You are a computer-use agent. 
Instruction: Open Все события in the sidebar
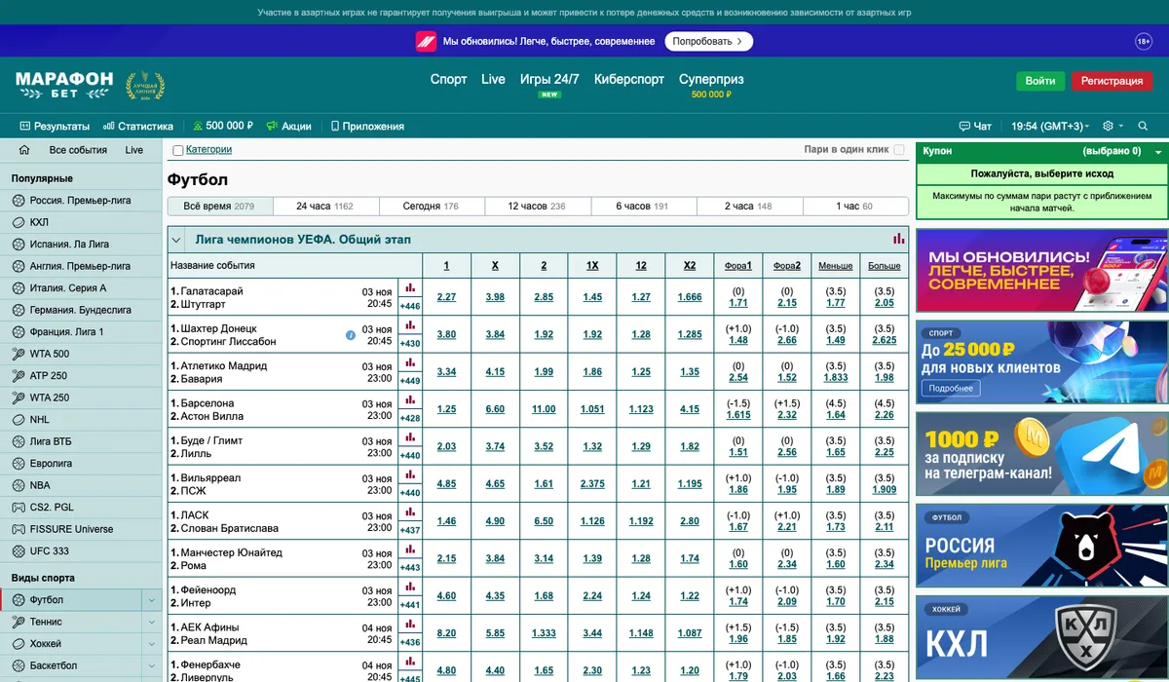coord(78,150)
